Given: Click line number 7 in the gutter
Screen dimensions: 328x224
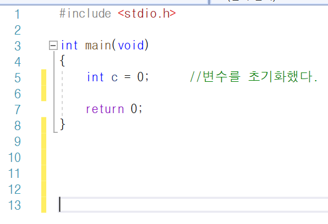Looking at the screenshot, I should click(x=18, y=110).
